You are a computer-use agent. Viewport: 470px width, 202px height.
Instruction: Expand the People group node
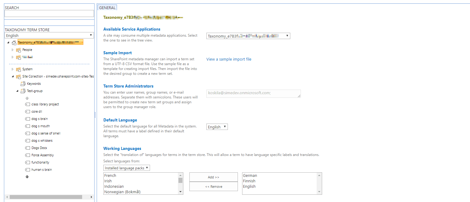[x=13, y=50]
